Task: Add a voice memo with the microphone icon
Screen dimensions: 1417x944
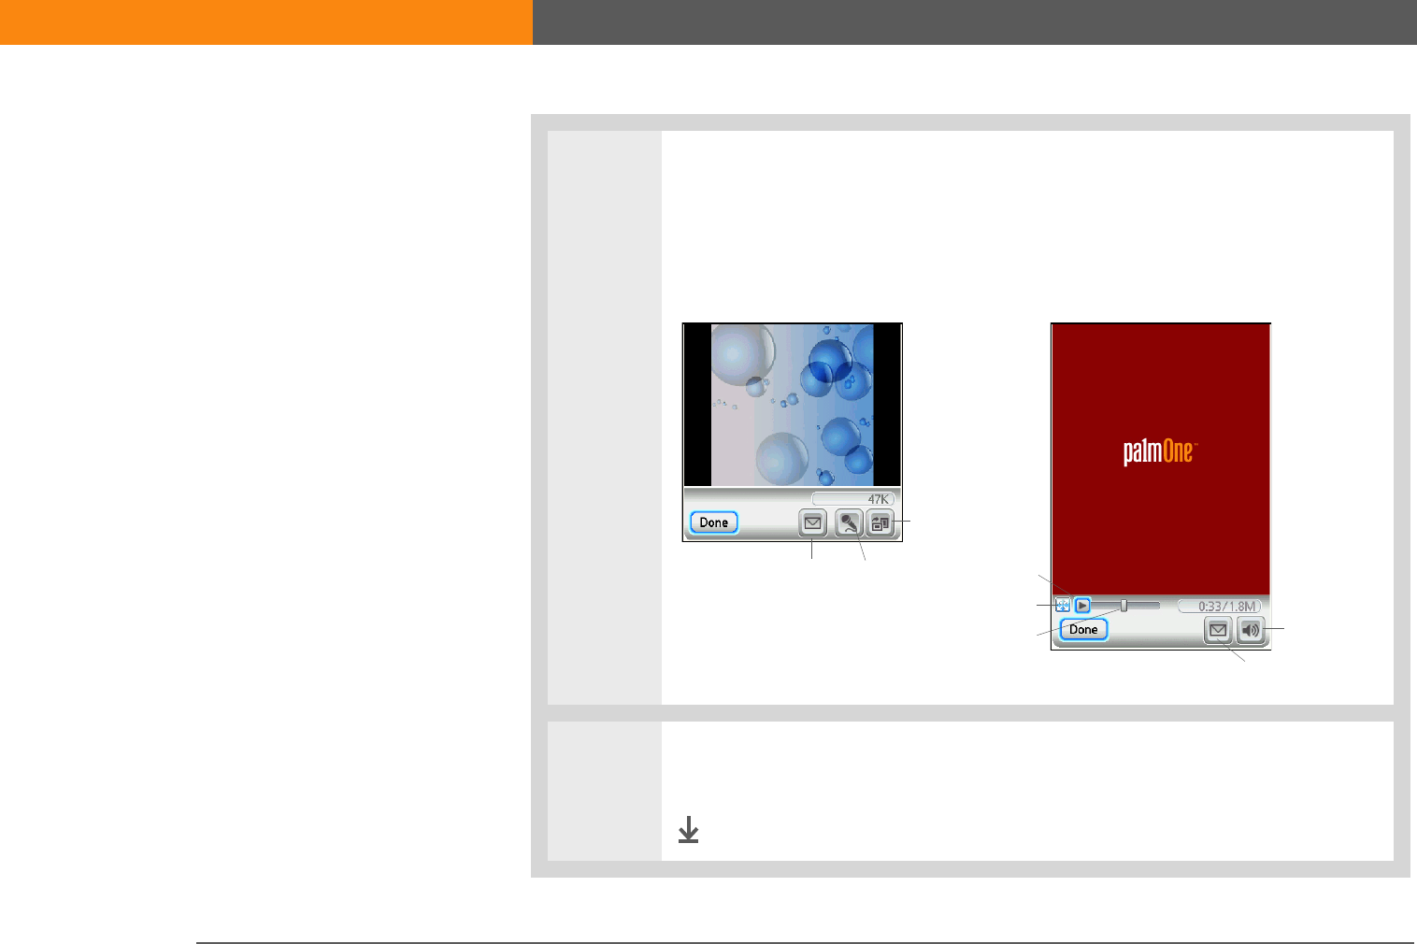Action: pos(848,522)
